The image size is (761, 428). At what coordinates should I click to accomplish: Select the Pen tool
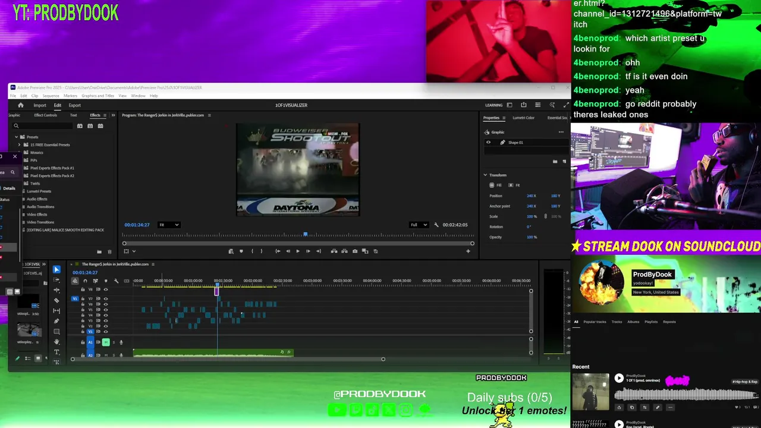pyautogui.click(x=56, y=321)
